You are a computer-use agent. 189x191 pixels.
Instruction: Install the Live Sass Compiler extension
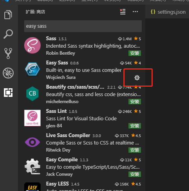click(x=135, y=150)
